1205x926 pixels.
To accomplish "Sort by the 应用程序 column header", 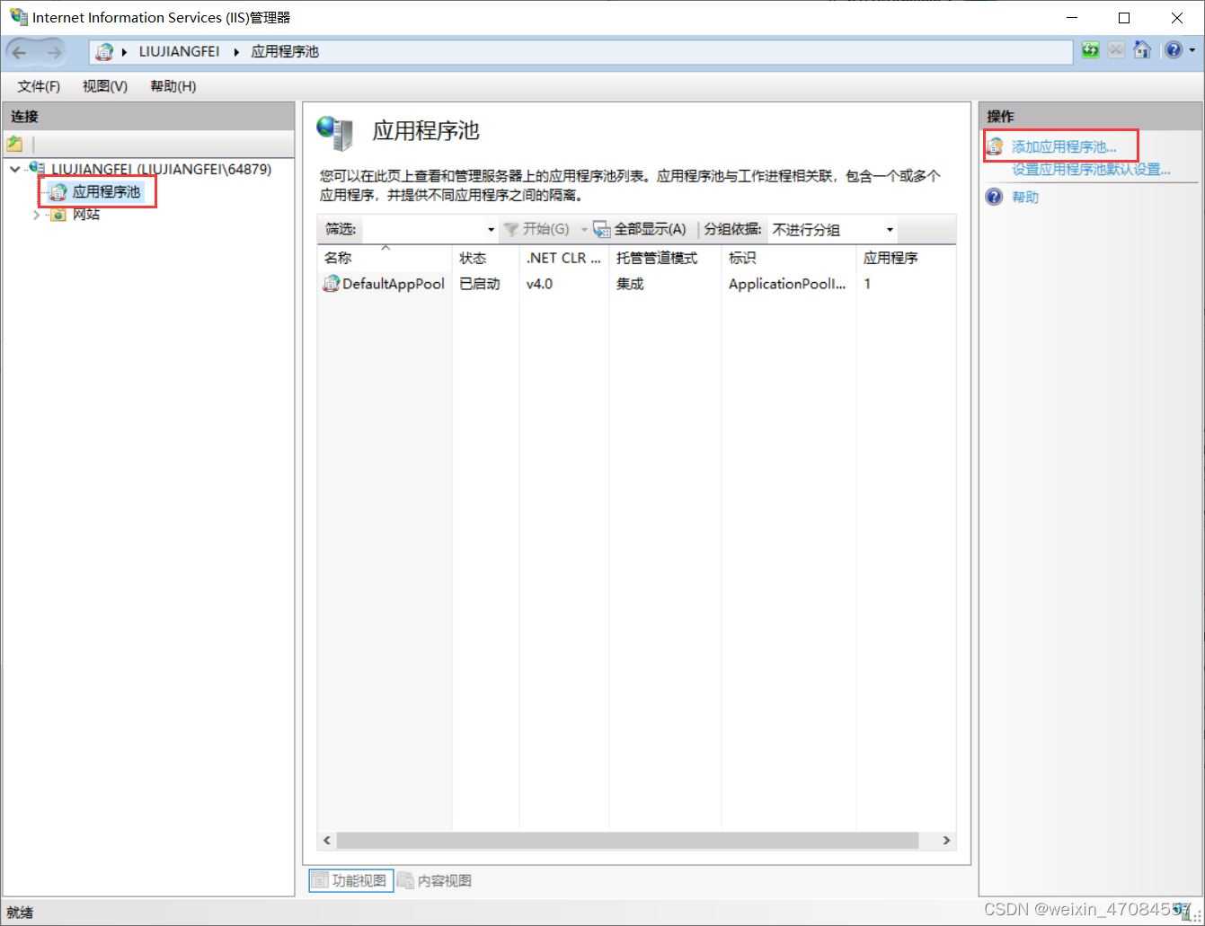I will click(x=905, y=258).
